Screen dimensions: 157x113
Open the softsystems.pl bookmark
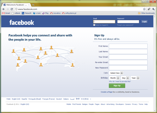(69, 13)
